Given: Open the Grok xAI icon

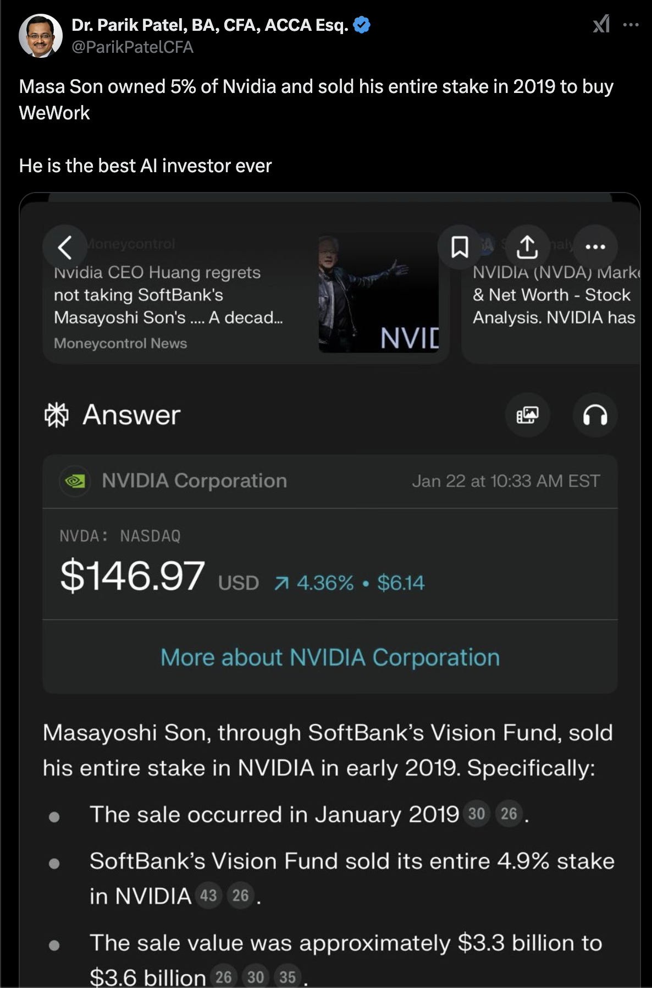Looking at the screenshot, I should point(601,24).
